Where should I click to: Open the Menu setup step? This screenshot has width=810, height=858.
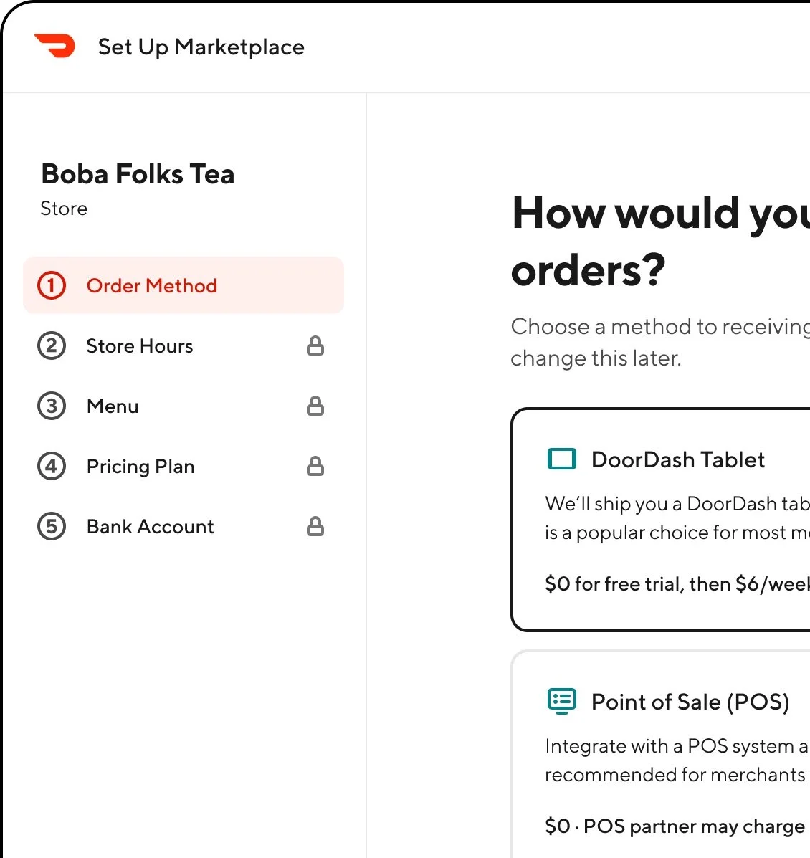coord(113,406)
